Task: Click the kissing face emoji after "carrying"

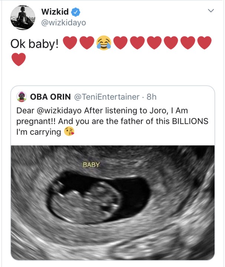Action: pyautogui.click(x=69, y=132)
